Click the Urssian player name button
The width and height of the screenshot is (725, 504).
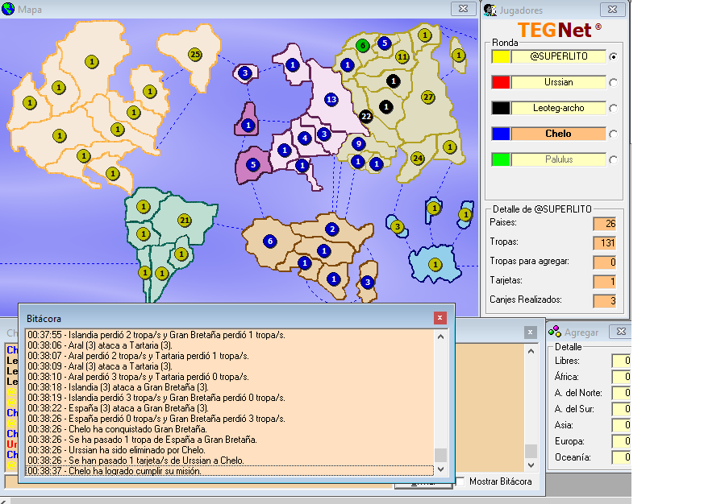tap(558, 82)
